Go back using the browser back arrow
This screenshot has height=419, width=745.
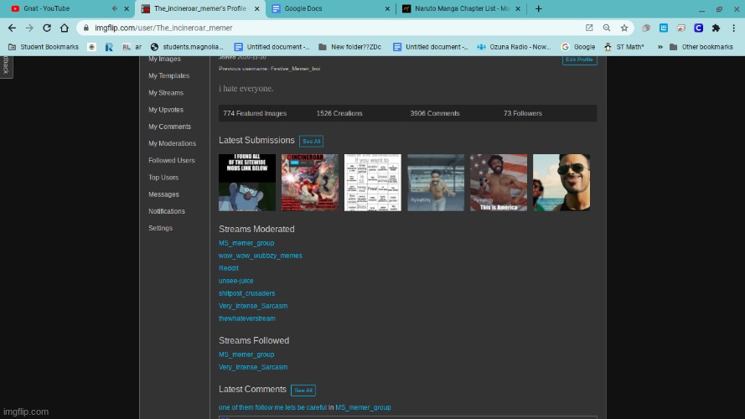click(x=11, y=28)
